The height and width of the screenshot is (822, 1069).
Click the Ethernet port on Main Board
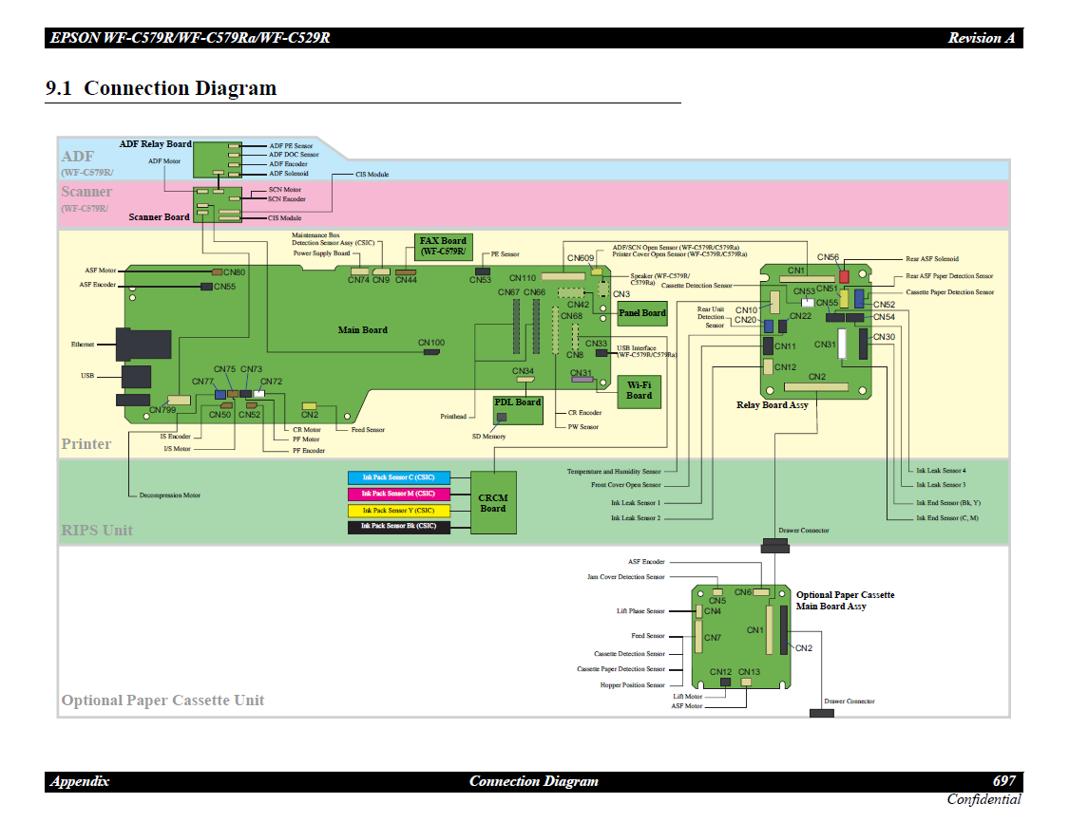(x=143, y=345)
